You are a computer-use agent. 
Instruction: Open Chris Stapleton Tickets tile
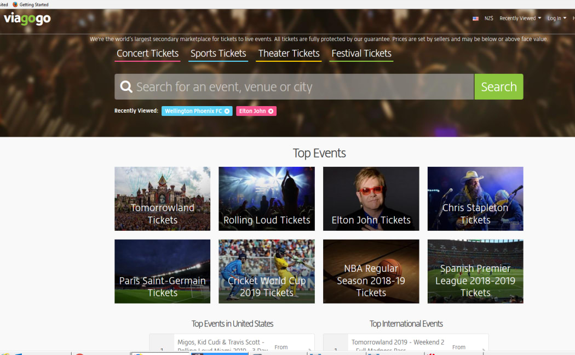475,199
